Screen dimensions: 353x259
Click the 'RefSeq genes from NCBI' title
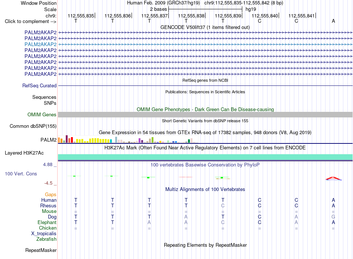(205, 80)
